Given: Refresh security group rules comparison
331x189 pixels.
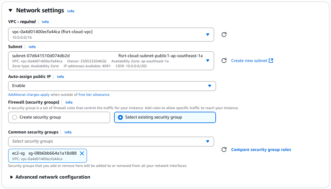Looking at the screenshot, I should coord(224,149).
